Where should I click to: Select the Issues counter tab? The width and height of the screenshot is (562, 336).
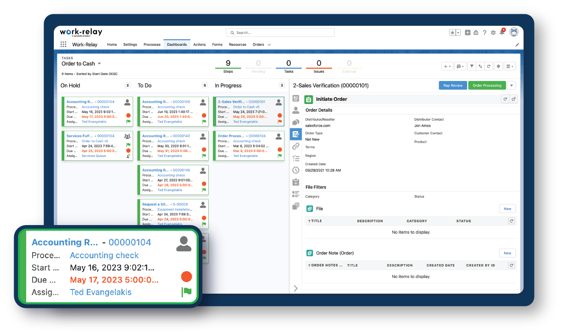click(319, 66)
